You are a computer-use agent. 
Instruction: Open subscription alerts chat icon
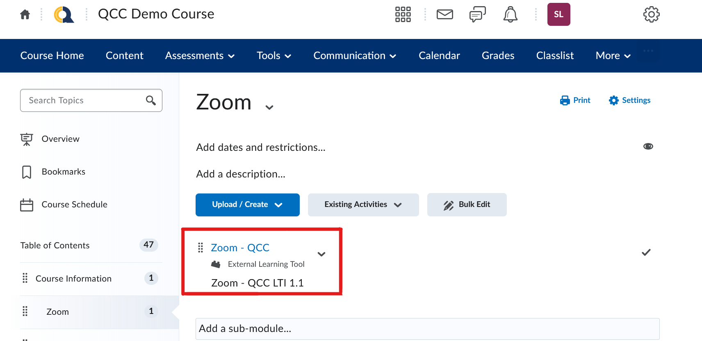(477, 14)
